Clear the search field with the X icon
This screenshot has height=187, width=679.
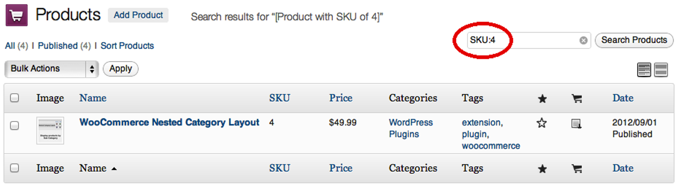[x=583, y=40]
